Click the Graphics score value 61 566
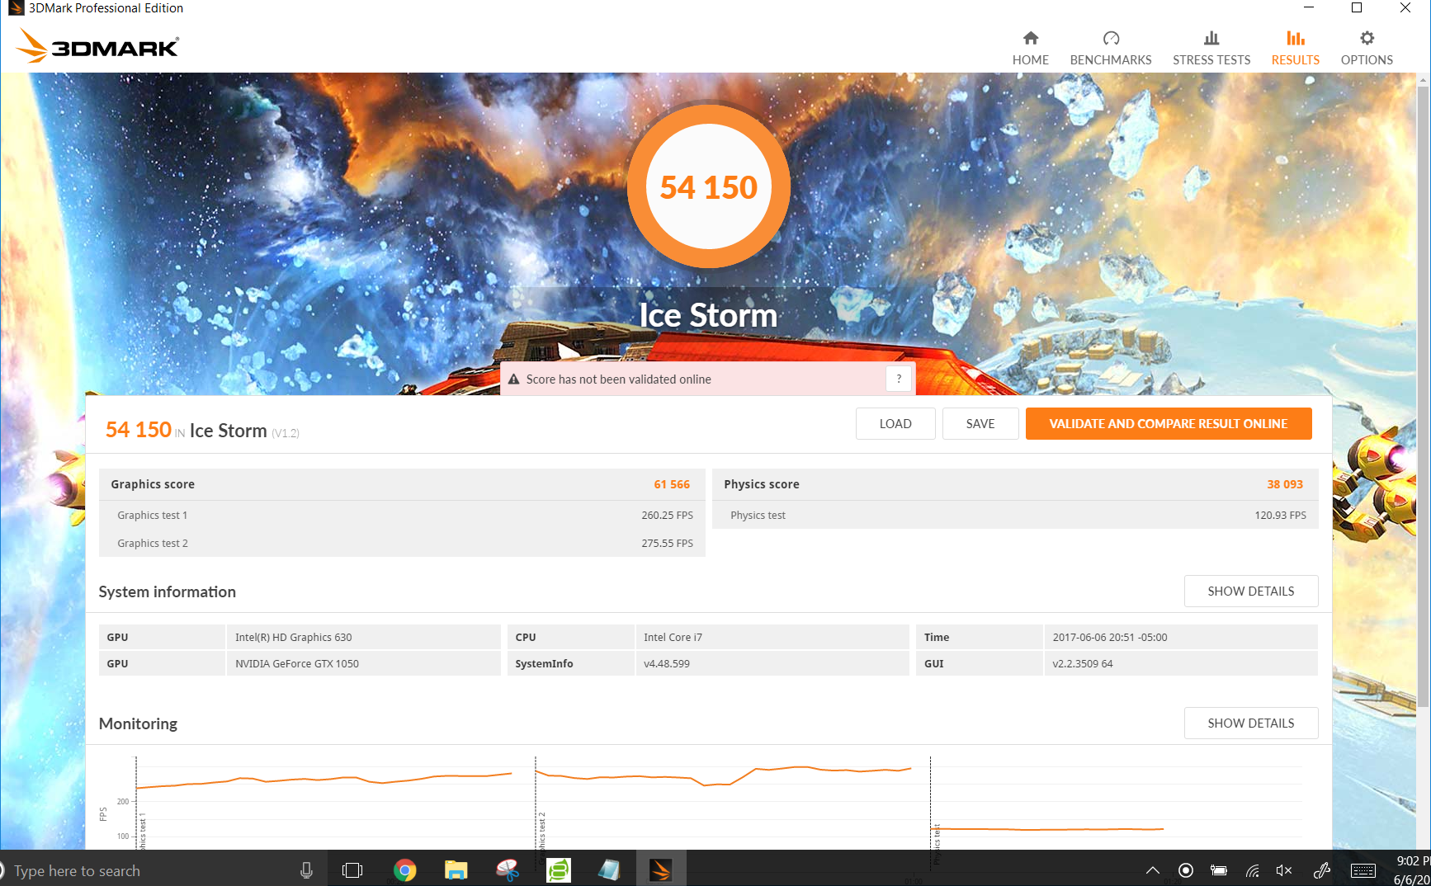Image resolution: width=1431 pixels, height=886 pixels. (672, 484)
